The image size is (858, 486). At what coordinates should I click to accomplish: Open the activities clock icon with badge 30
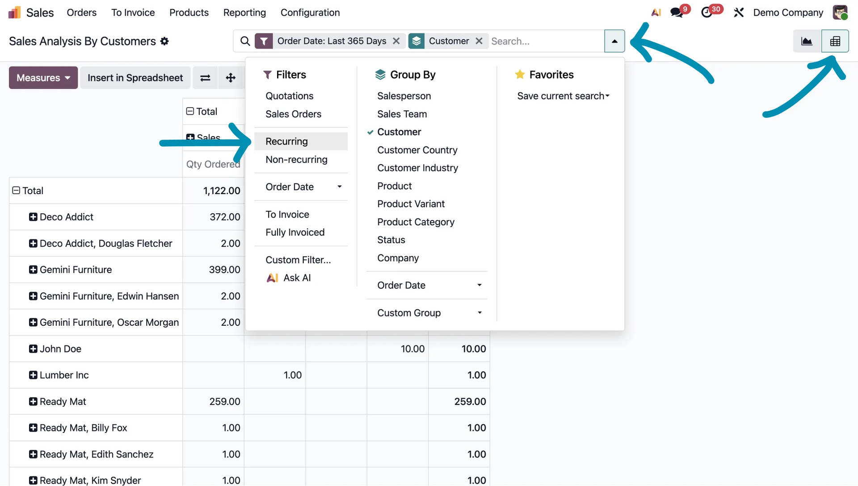click(x=707, y=12)
